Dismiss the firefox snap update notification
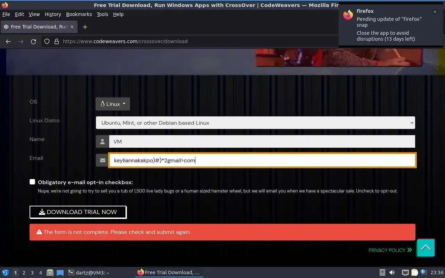 tap(435, 12)
